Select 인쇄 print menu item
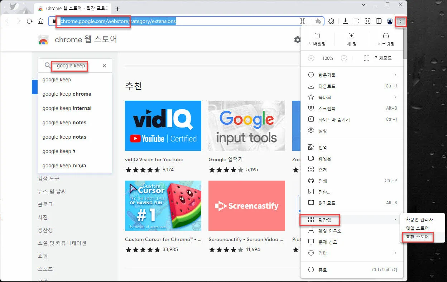 pyautogui.click(x=352, y=181)
